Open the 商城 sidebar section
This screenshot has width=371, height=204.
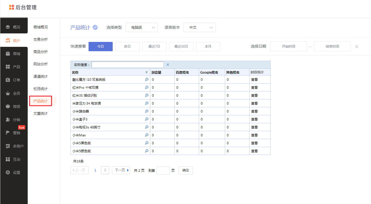point(14,54)
